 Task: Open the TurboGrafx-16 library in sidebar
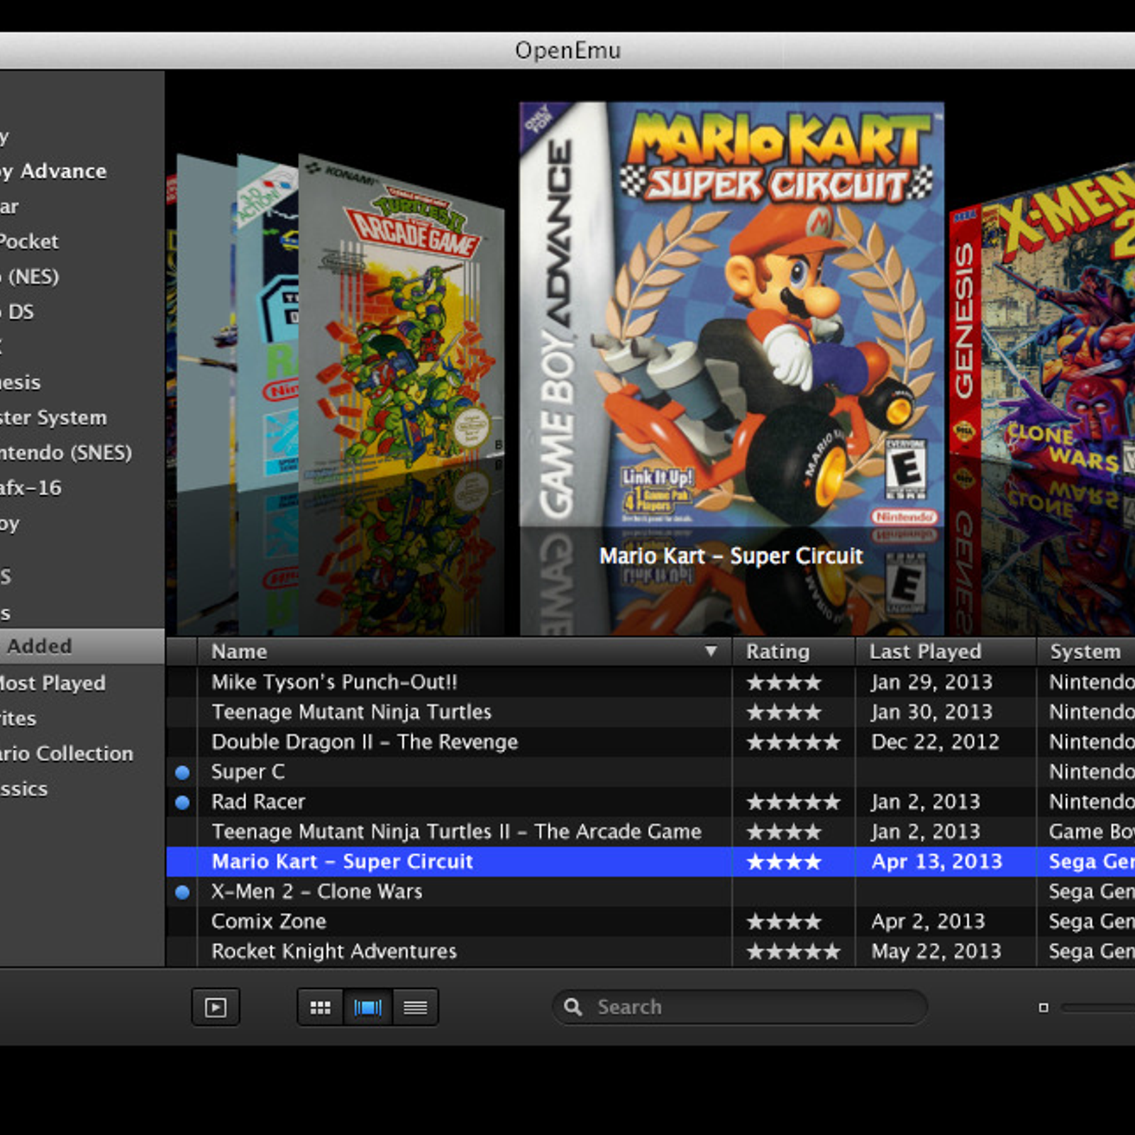(31, 488)
